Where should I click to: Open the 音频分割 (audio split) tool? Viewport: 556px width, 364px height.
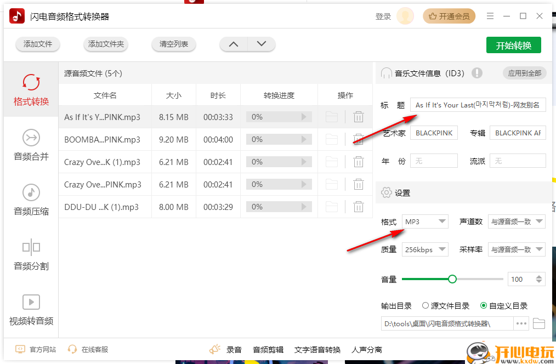point(31,256)
